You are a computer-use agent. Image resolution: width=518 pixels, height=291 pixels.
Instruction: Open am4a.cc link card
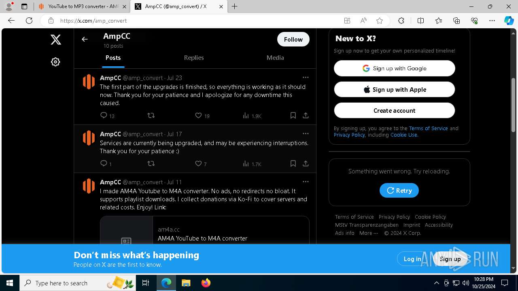pyautogui.click(x=205, y=230)
